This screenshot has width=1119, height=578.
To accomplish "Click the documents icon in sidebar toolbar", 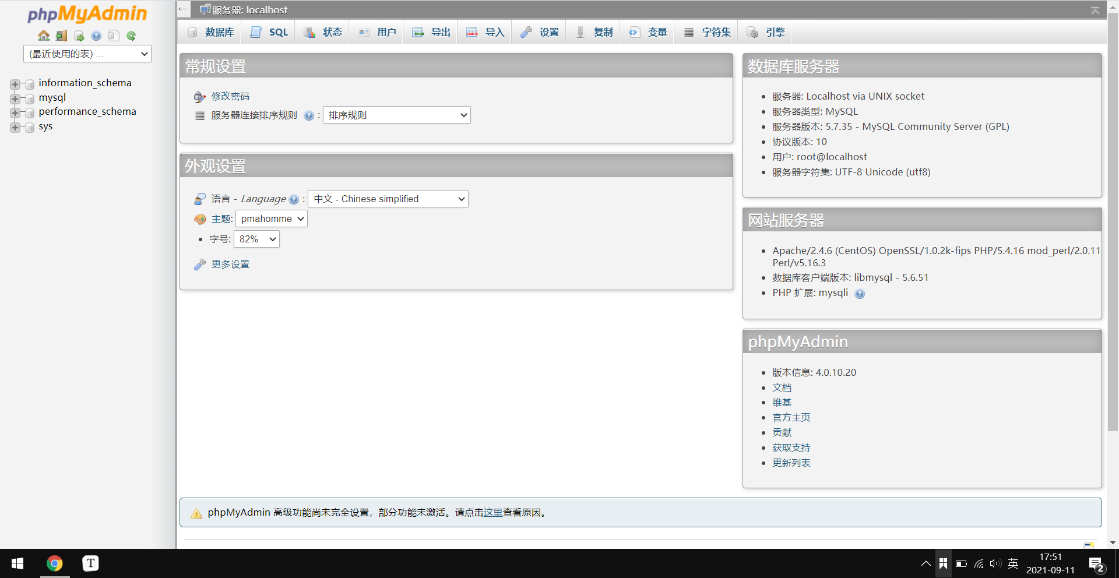I will point(114,36).
